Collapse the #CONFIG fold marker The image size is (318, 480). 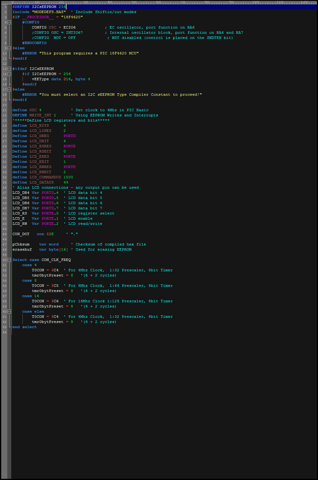tap(9, 22)
